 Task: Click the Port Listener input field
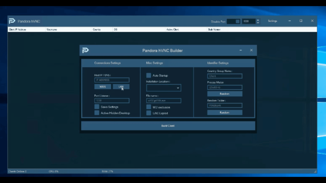tap(112, 101)
